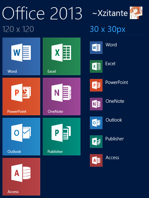
Task: Select the "PowerPoint" label in the list
Action: pyautogui.click(x=117, y=82)
